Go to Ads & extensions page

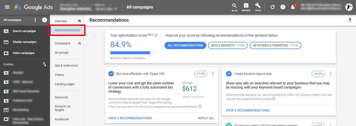point(66,66)
